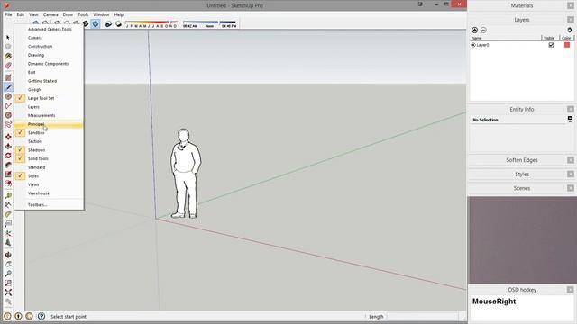
Task: Click the shadow time of day slider
Action: (x=209, y=24)
